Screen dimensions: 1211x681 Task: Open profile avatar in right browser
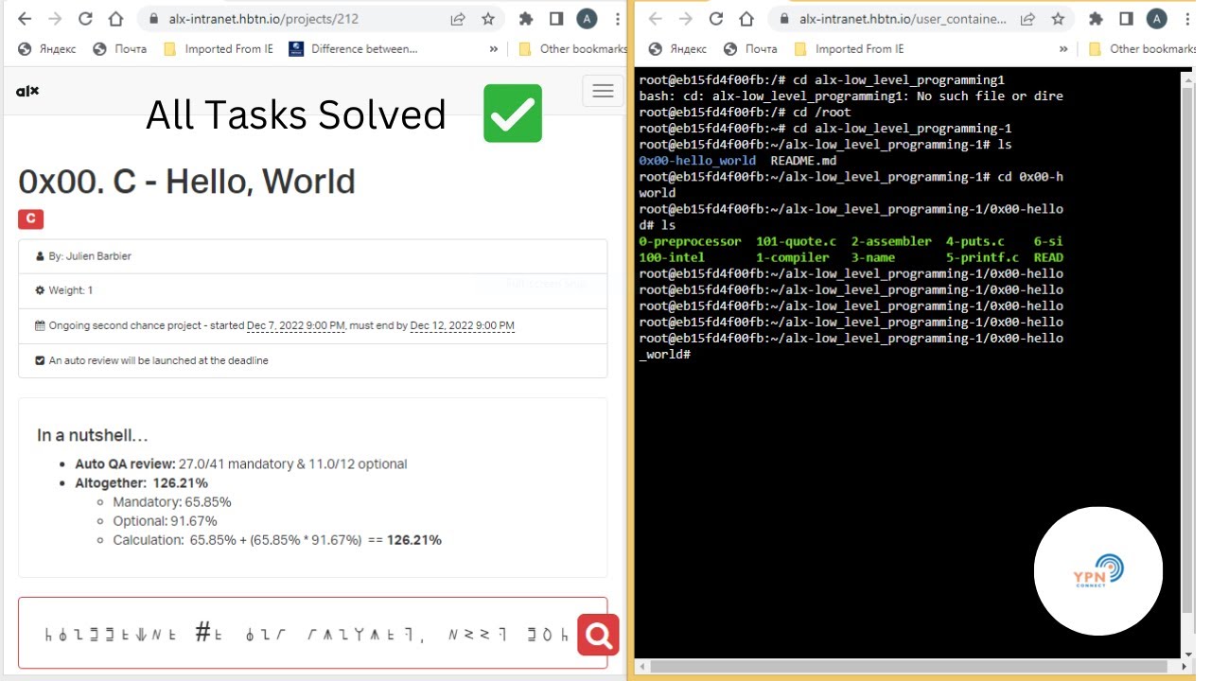click(1156, 19)
